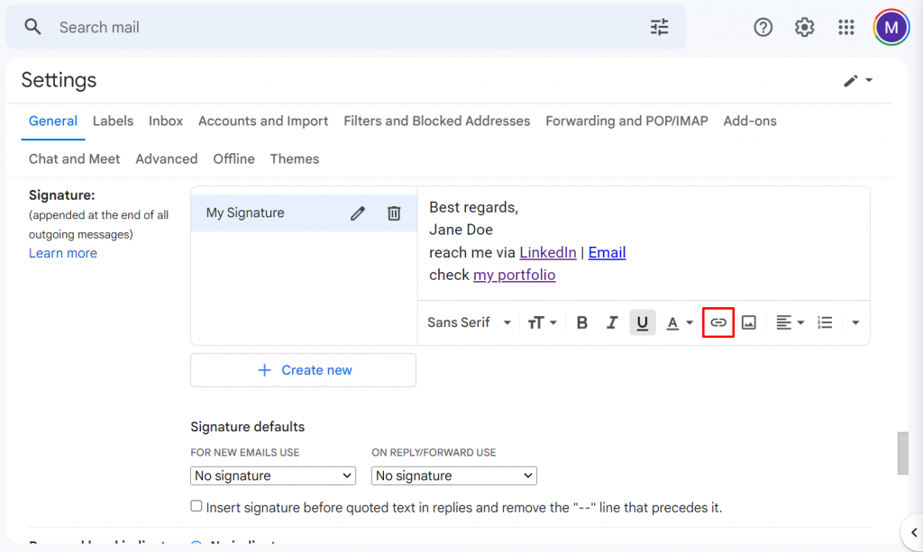Expand the For New Emails Use dropdown
This screenshot has height=552, width=923.
point(273,475)
